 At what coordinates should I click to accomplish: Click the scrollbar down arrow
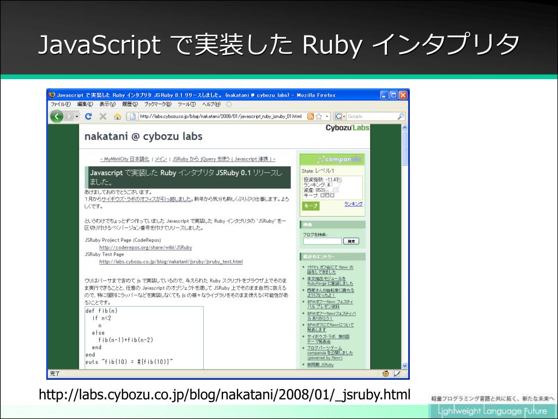(404, 366)
